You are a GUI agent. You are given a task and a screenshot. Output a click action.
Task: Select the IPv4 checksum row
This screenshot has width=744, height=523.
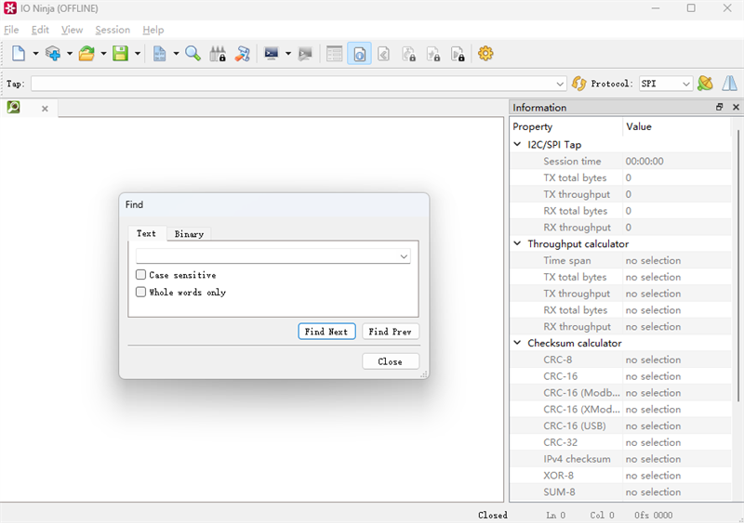pos(620,459)
